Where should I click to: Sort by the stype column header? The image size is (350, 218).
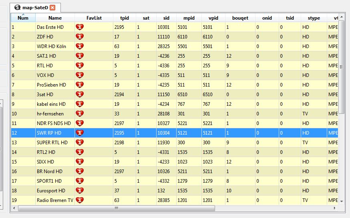click(x=314, y=18)
